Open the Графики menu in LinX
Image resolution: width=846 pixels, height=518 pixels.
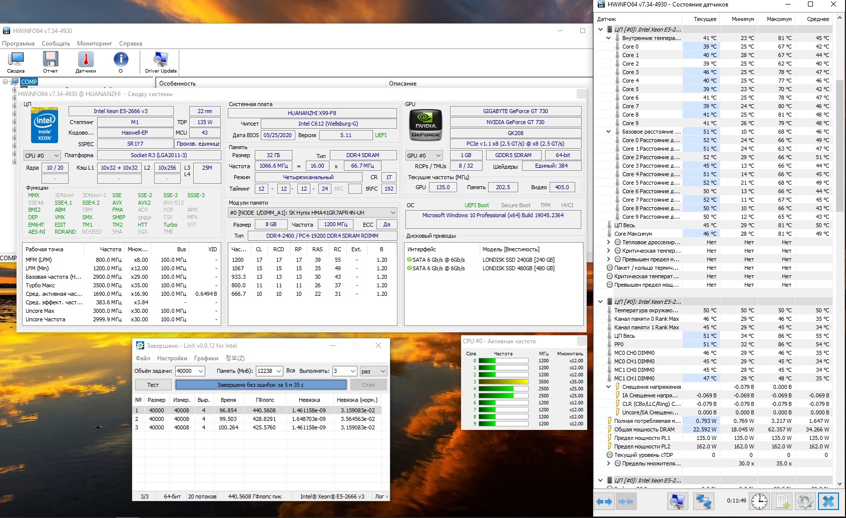point(206,358)
